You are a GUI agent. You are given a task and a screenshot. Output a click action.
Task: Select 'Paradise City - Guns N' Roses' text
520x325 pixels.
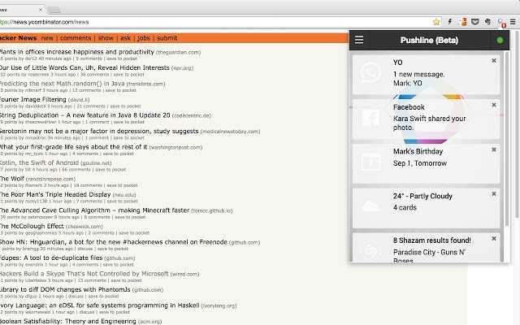pyautogui.click(x=429, y=256)
